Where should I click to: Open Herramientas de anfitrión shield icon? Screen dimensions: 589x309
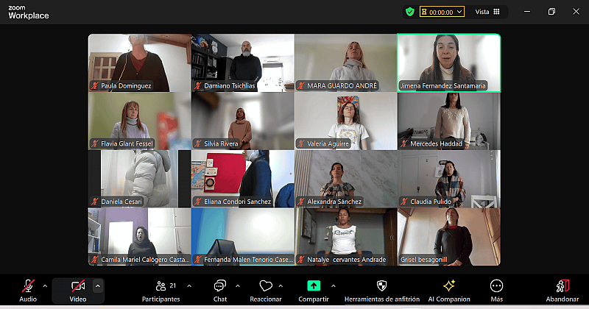[381, 286]
